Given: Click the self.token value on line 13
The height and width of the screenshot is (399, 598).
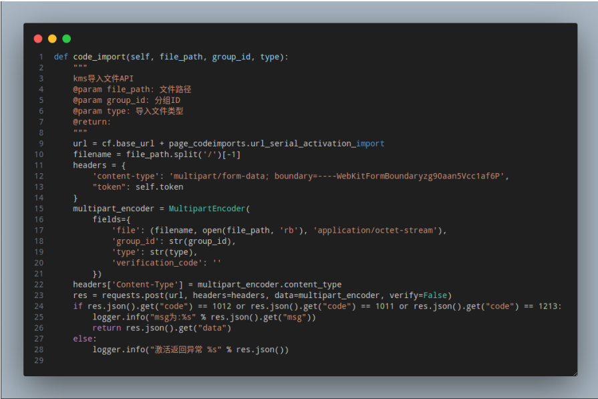Looking at the screenshot, I should 160,187.
